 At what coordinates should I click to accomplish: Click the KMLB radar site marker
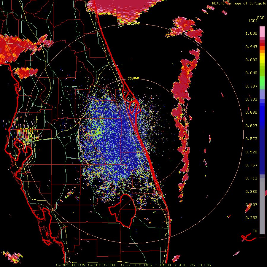[134, 134]
